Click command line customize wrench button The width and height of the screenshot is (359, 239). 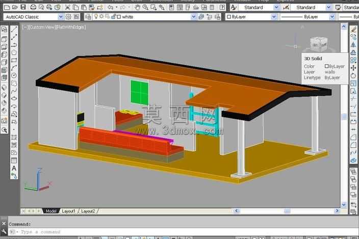click(4, 231)
